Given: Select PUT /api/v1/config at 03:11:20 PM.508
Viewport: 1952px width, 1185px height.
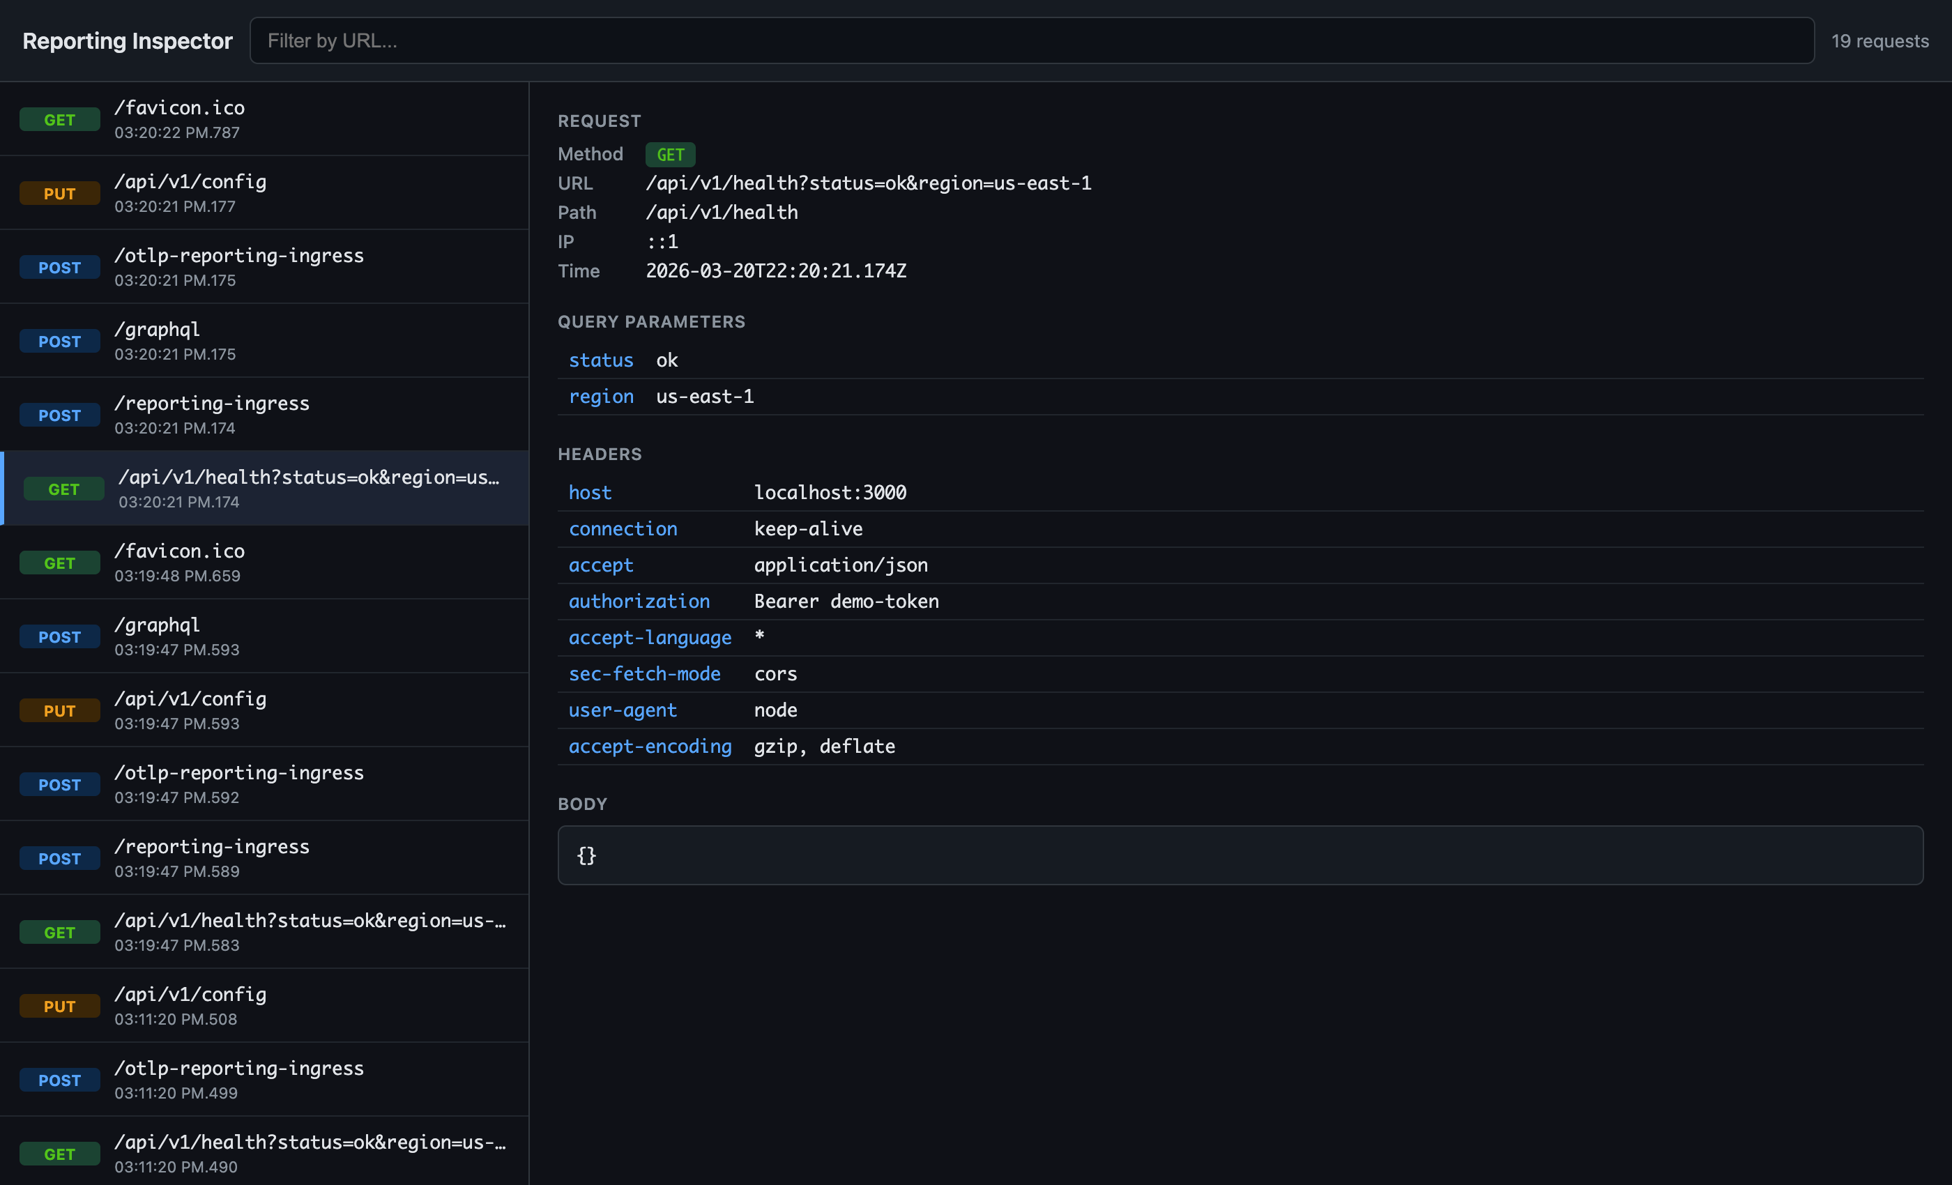Looking at the screenshot, I should (264, 1005).
